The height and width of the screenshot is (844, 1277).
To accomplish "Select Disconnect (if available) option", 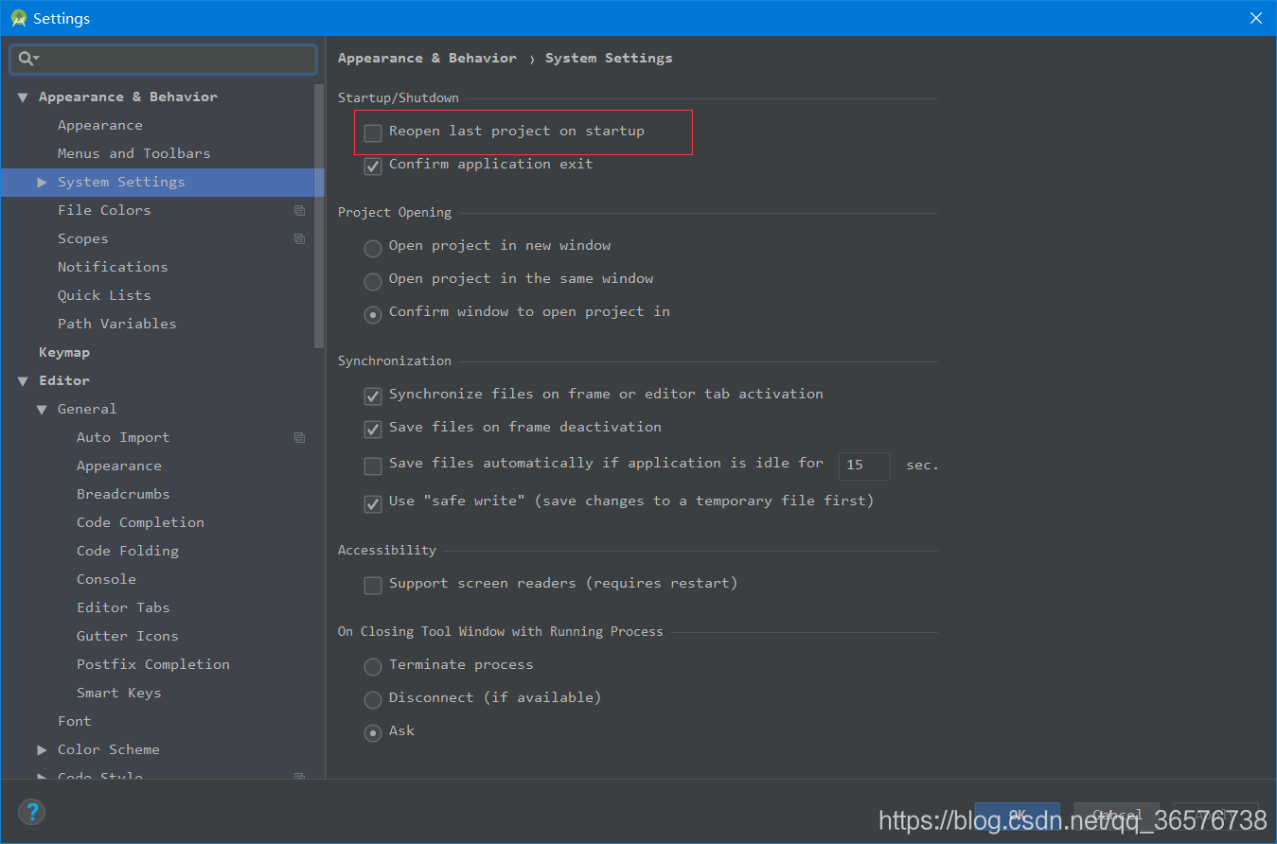I will (x=373, y=699).
